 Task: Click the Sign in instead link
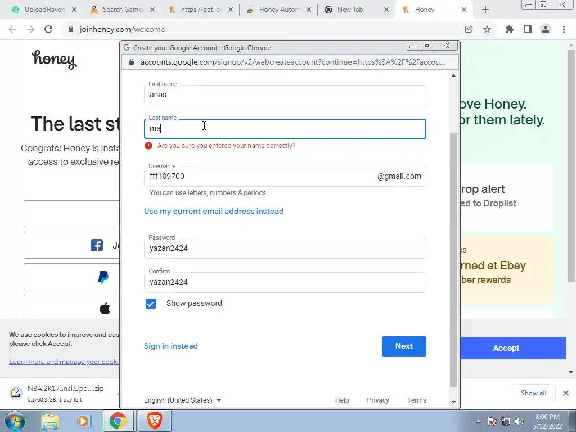point(171,346)
